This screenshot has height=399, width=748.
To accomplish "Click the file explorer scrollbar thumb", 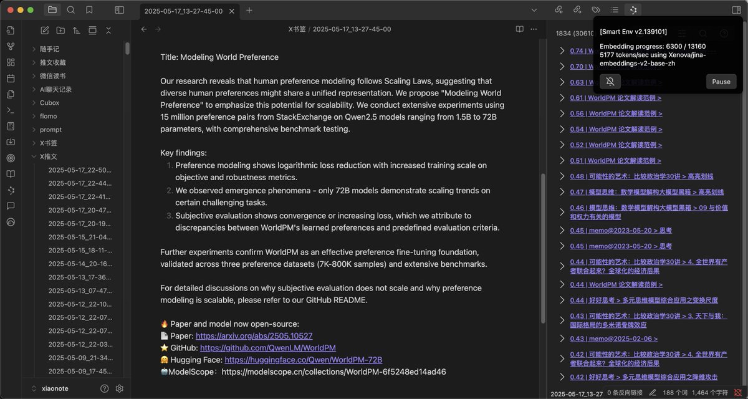I will tap(127, 48).
